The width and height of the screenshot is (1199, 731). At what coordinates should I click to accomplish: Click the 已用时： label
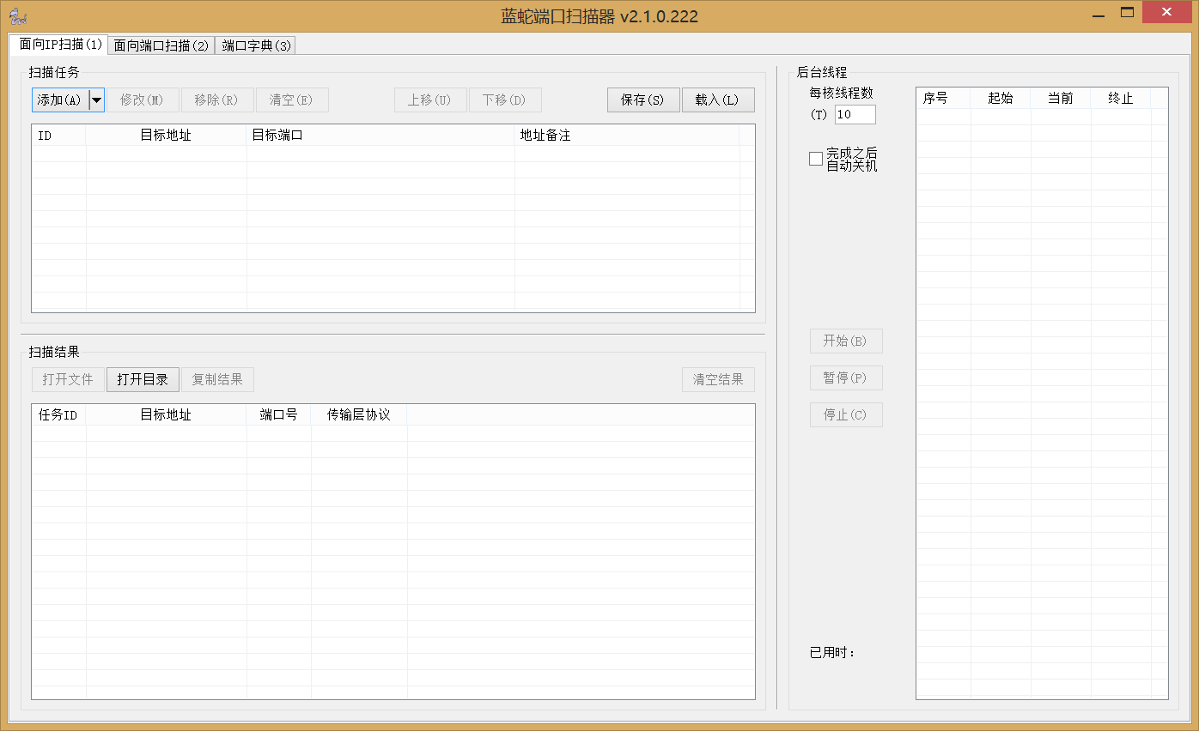tap(832, 653)
